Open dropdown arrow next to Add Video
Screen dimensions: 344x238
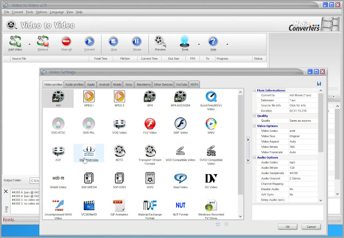tap(30, 44)
